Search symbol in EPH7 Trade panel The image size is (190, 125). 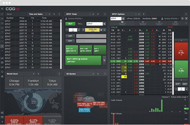104,24
